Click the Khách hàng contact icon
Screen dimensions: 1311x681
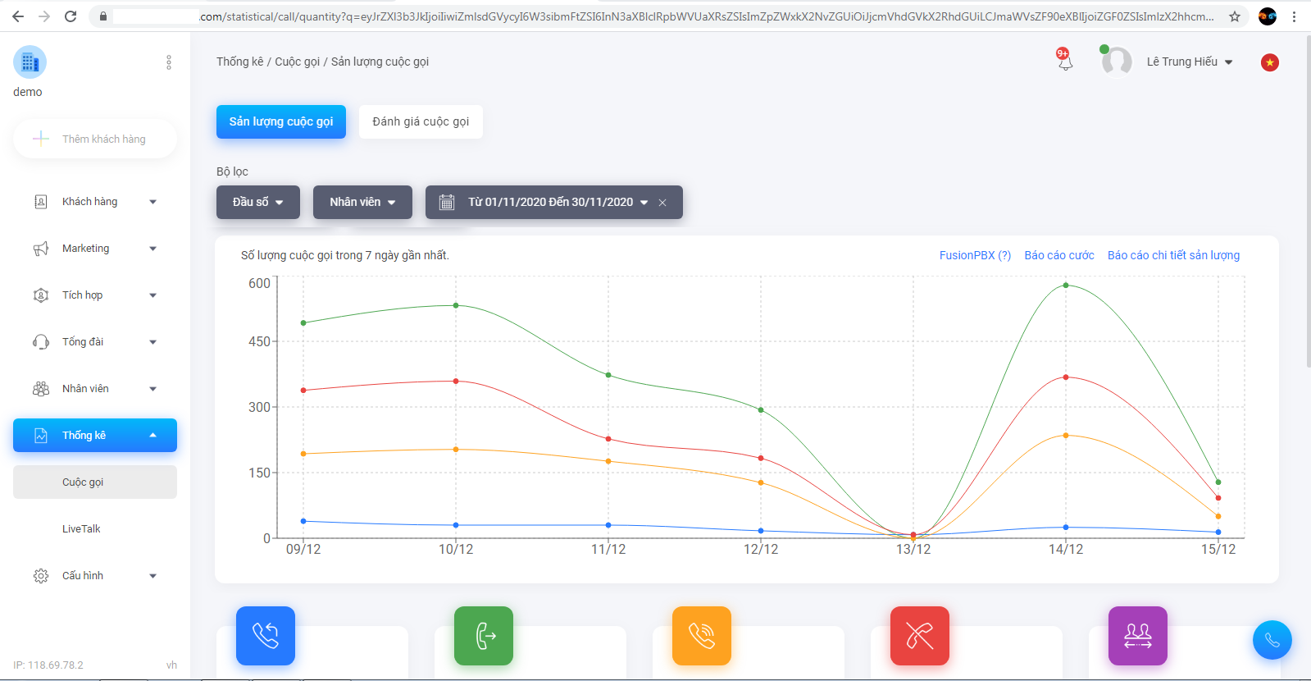[x=41, y=202]
